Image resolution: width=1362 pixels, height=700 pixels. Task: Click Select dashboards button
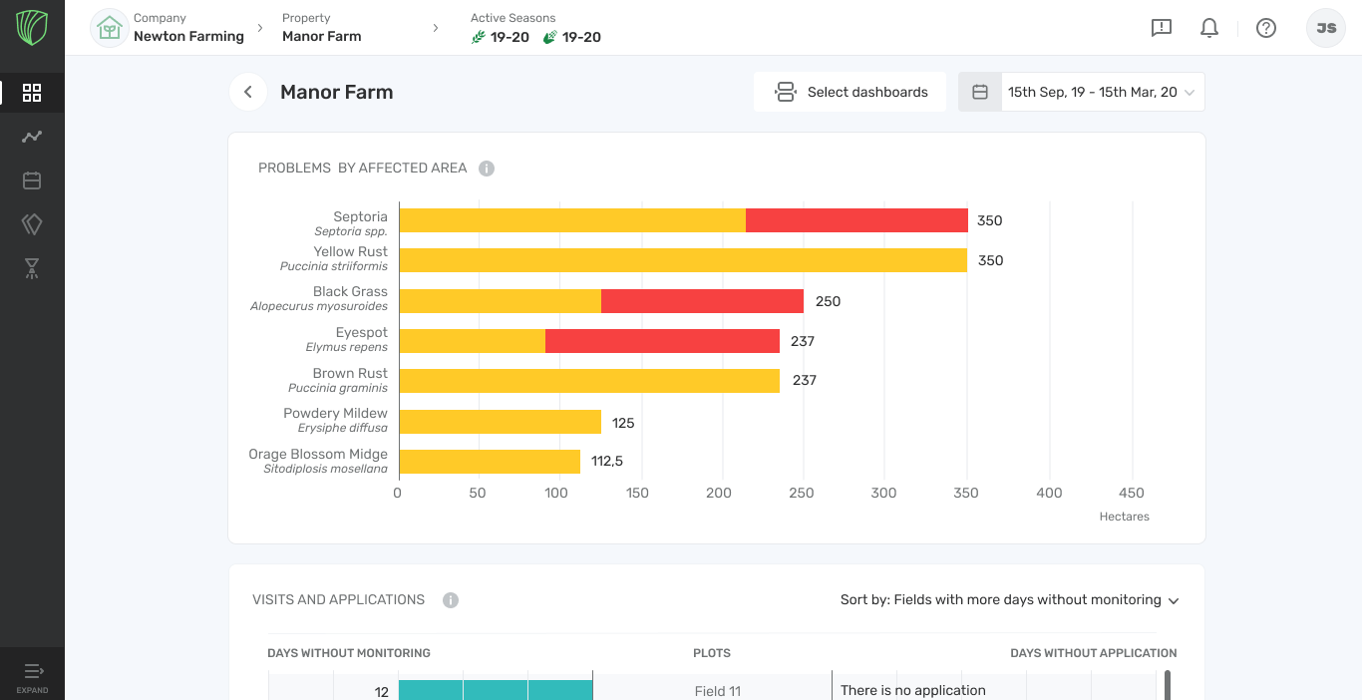pyautogui.click(x=851, y=92)
